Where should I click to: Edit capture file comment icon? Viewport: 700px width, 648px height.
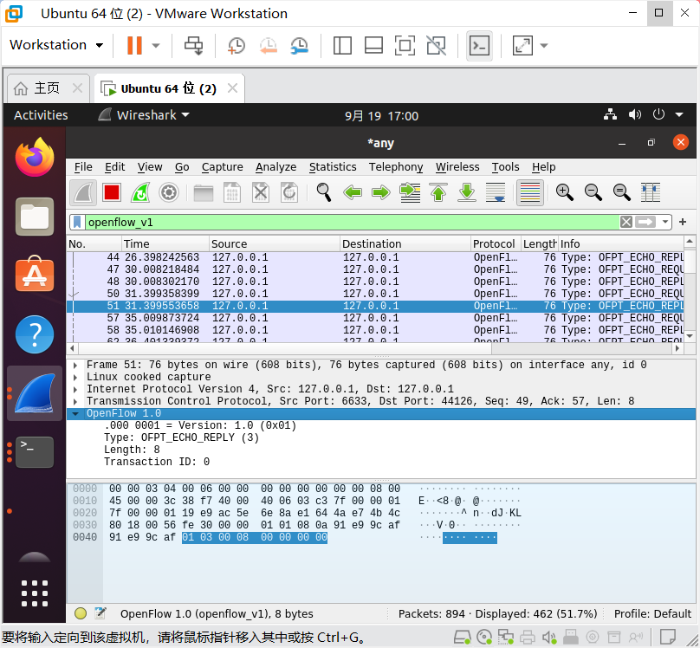pyautogui.click(x=100, y=613)
